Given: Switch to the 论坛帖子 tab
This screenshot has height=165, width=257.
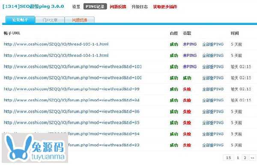Looking at the screenshot, I should (20, 20).
